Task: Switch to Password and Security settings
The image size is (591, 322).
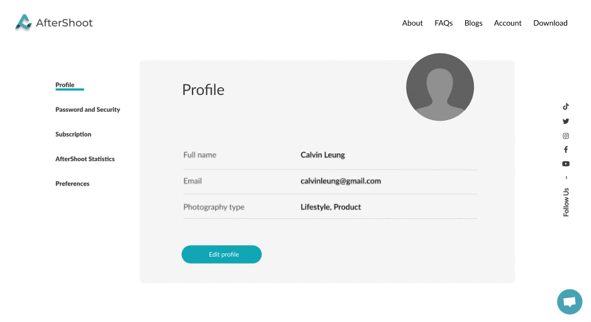Action: pos(87,109)
